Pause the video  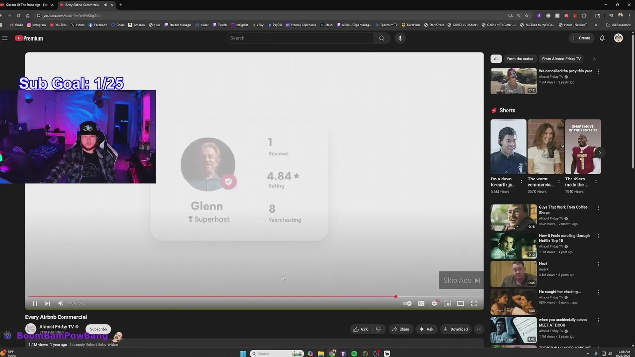(x=35, y=303)
